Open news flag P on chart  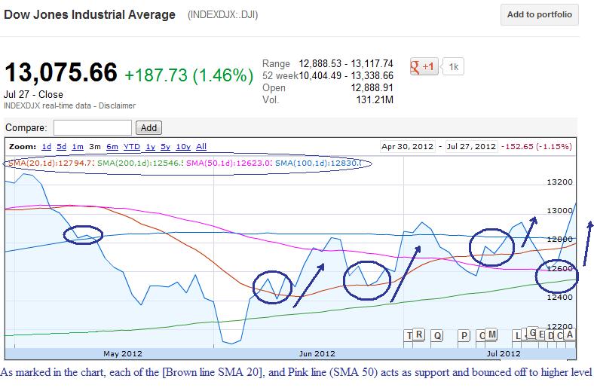(464, 336)
